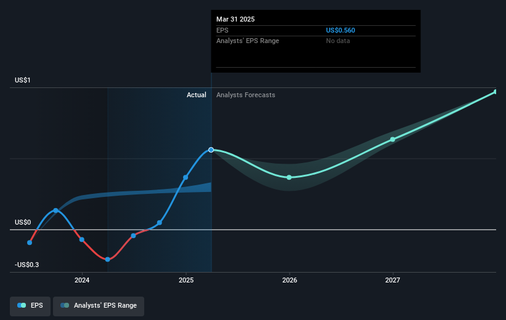Viewport: 506px width, 320px height.
Task: Click the 2024 x-axis label
Action: [x=82, y=280]
